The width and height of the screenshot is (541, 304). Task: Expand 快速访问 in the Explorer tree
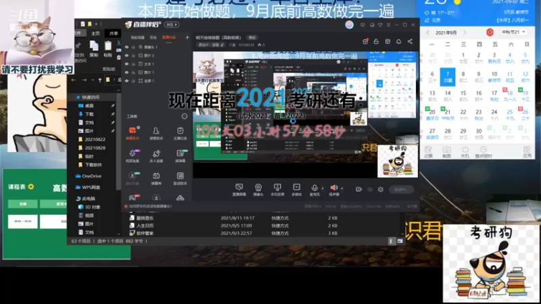(88, 97)
